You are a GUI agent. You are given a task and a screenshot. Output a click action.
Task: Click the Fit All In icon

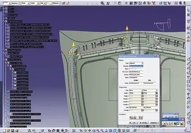pos(85,131)
